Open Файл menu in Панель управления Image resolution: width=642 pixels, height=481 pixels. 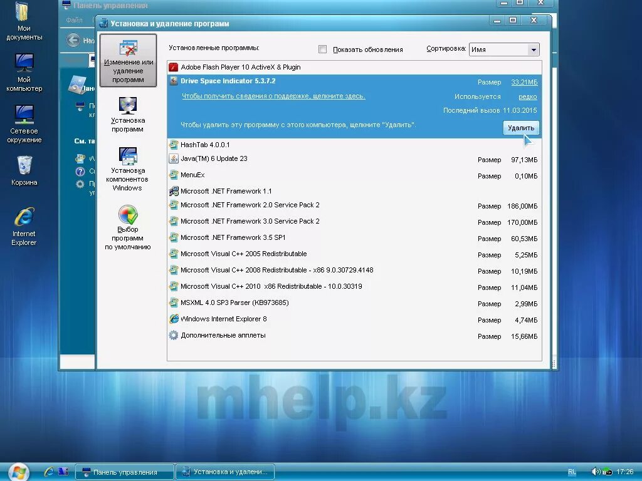coord(74,19)
